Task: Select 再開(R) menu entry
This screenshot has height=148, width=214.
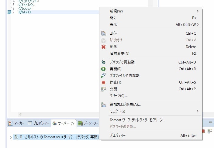Action: point(151,69)
